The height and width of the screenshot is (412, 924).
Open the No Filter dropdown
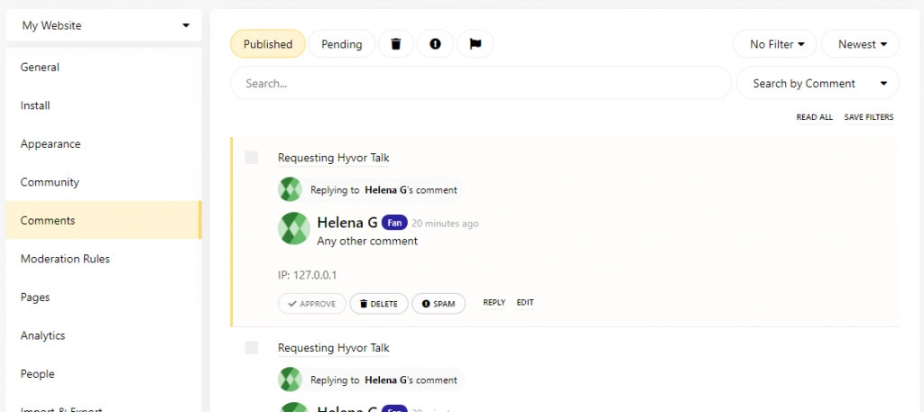coord(775,44)
